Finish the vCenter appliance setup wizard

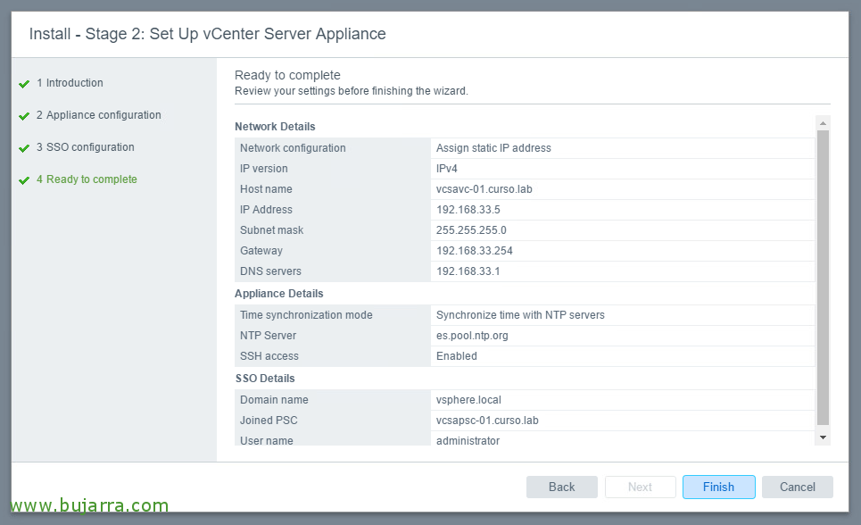pos(719,487)
